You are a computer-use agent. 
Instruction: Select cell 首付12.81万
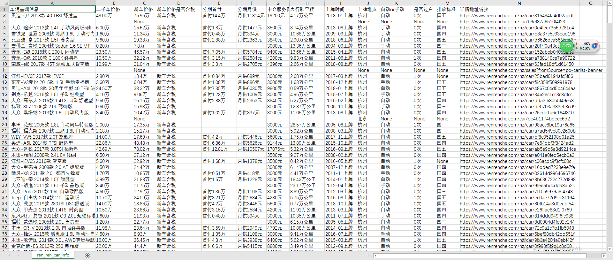click(x=219, y=149)
